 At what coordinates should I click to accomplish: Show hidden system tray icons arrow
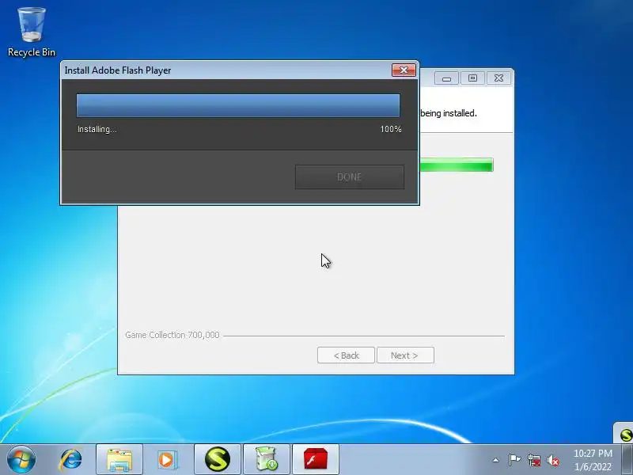[x=496, y=460]
